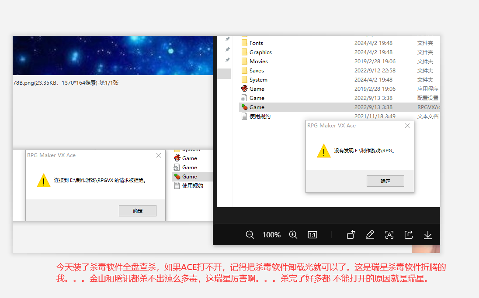Zoom in with the plus magnifier icon
Screen dimensions: 479x298
coord(293,235)
